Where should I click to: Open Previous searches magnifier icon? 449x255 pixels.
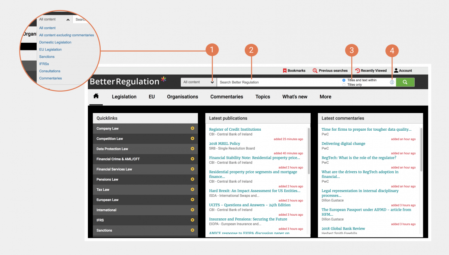[x=315, y=70]
